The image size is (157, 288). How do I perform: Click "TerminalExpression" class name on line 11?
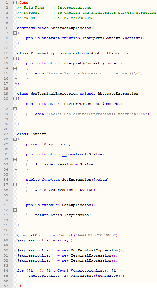coord(51,53)
